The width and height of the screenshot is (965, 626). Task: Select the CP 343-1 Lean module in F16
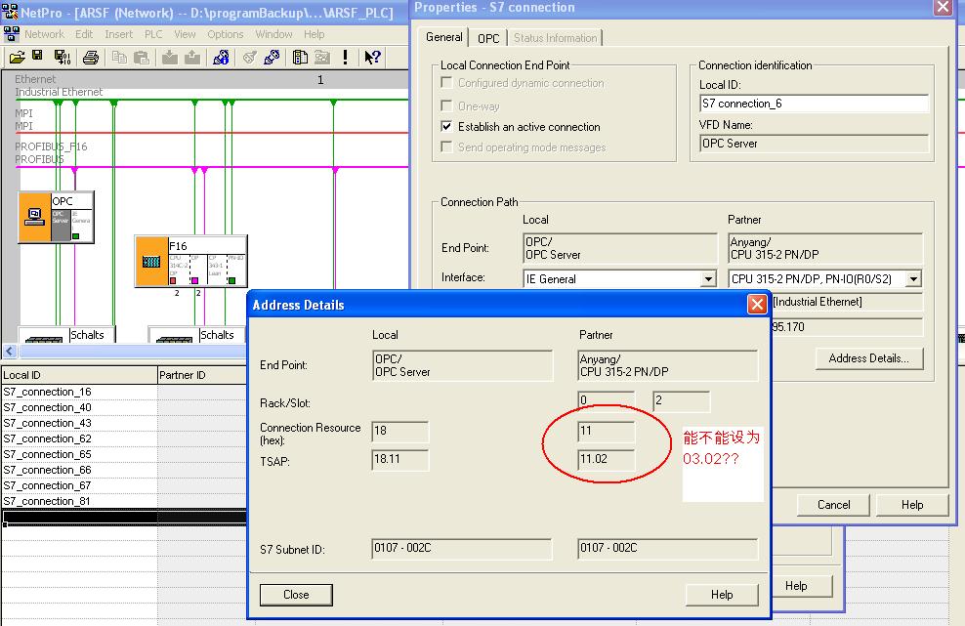217,269
